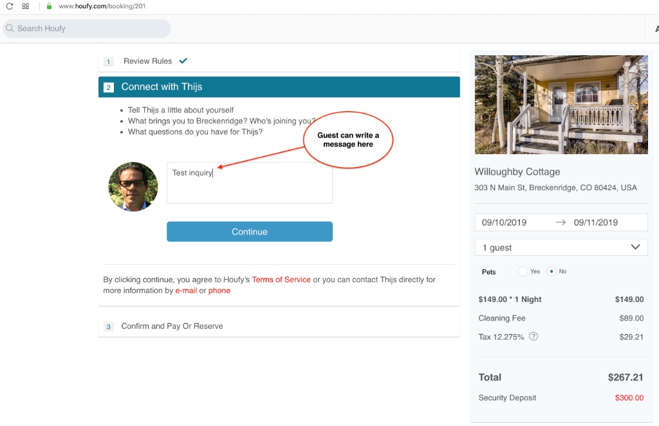Viewport: 659px width, 426px height.
Task: Open the tax percentage help tooltip icon
Action: point(533,336)
